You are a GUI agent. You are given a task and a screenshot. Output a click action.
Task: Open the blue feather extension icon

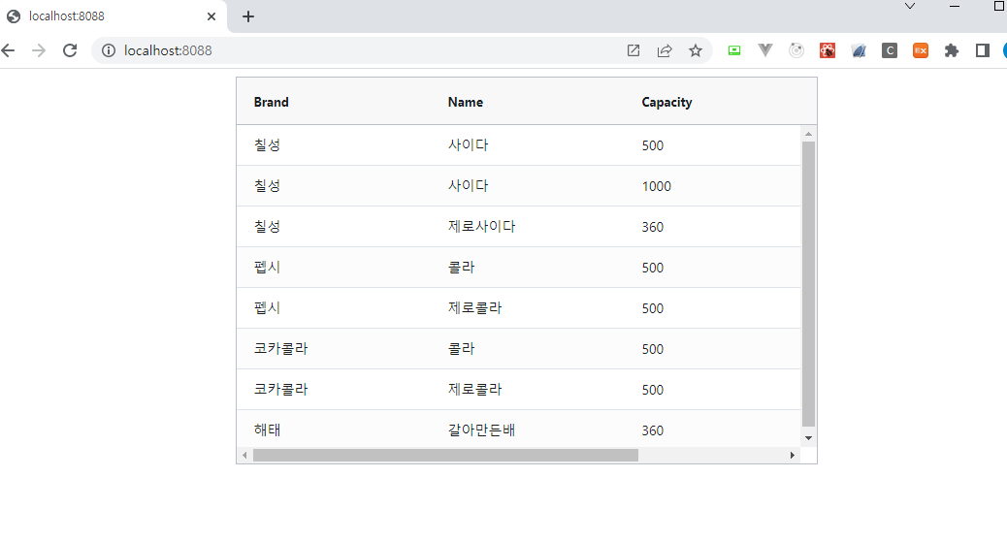tap(859, 50)
